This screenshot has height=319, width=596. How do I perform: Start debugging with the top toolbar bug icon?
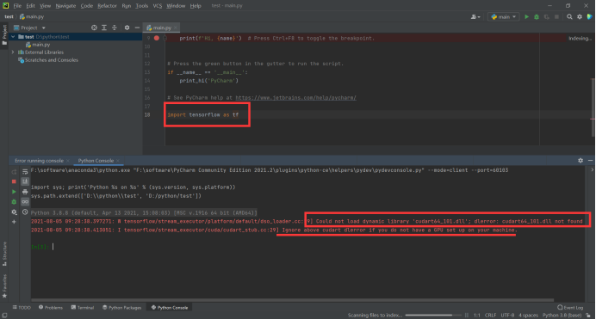tap(537, 16)
